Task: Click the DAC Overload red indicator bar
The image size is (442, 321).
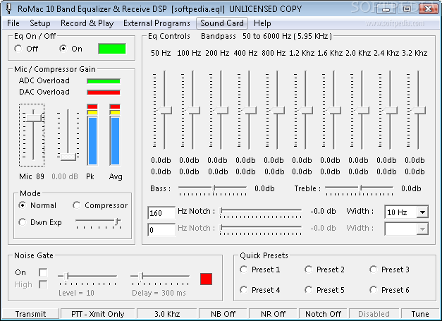Action: (x=103, y=92)
